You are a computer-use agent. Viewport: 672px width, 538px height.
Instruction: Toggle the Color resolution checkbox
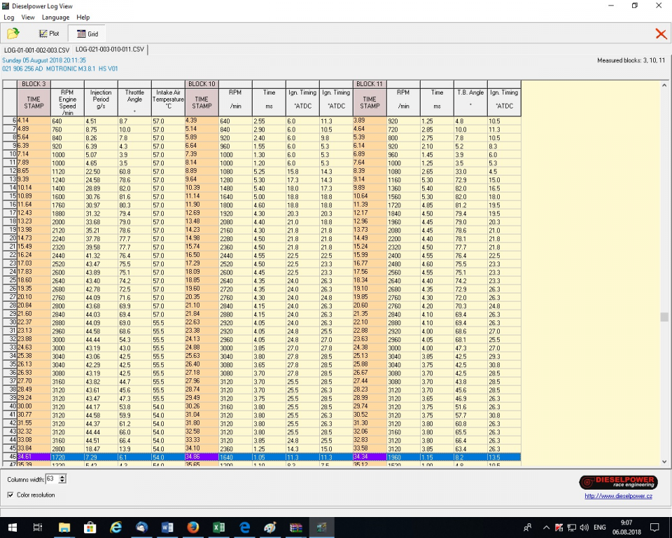[10, 495]
